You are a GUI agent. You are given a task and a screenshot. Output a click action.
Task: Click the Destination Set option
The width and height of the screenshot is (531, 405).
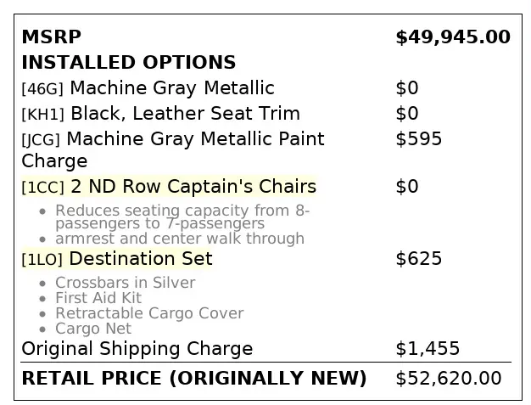coord(141,258)
